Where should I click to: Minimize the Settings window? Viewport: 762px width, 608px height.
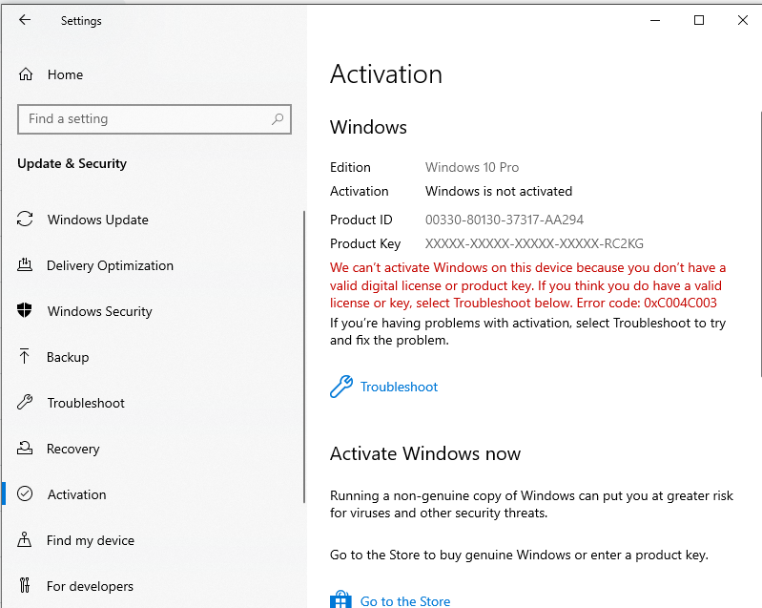(x=655, y=20)
